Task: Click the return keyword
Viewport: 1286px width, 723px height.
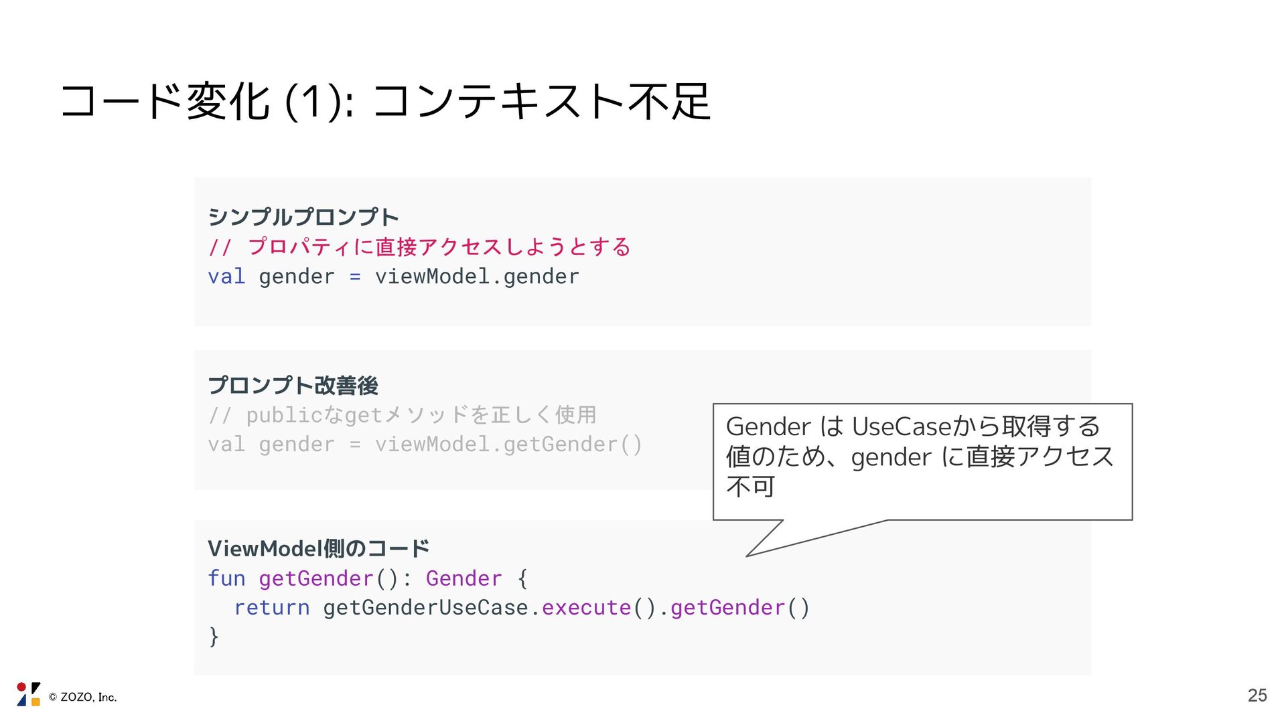Action: 271,608
